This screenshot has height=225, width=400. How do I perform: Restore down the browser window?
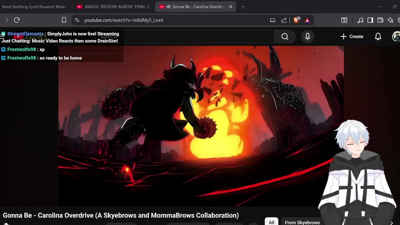click(x=395, y=7)
